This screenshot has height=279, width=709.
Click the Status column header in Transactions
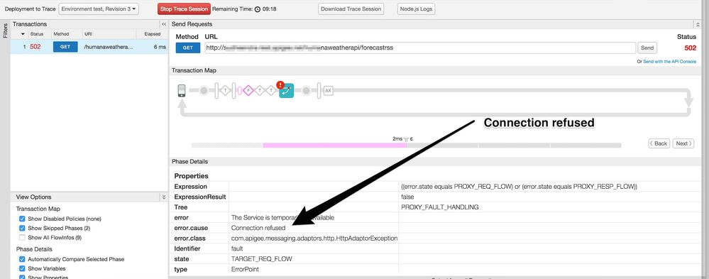pos(37,34)
